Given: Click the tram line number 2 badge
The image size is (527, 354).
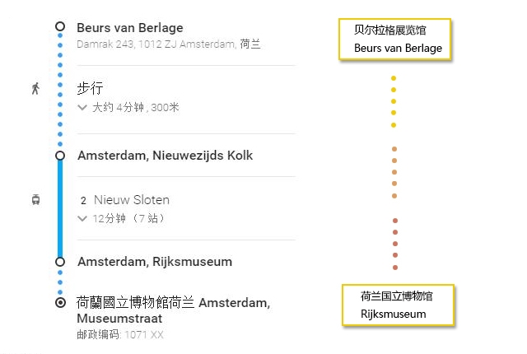Looking at the screenshot, I should pos(84,201).
